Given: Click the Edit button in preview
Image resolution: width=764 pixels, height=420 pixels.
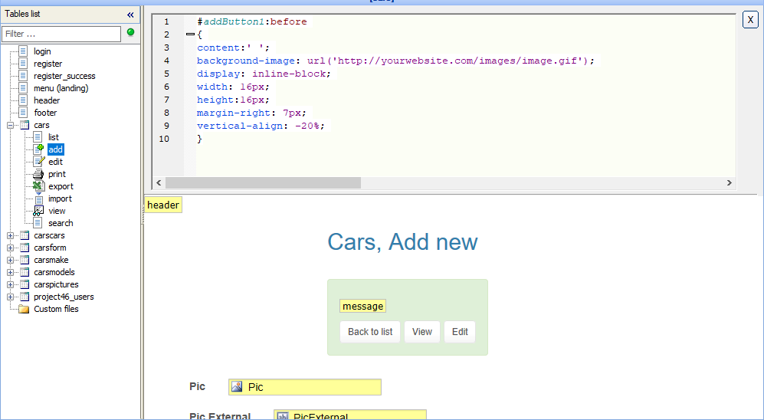Looking at the screenshot, I should [460, 332].
